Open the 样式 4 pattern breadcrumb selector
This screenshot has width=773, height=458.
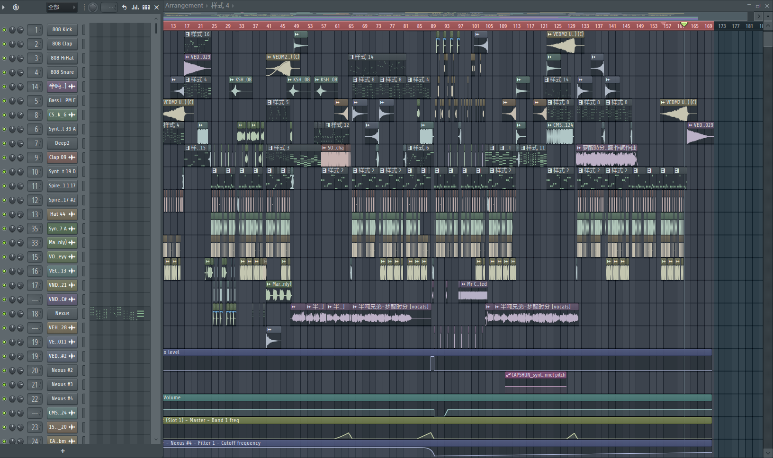[220, 6]
